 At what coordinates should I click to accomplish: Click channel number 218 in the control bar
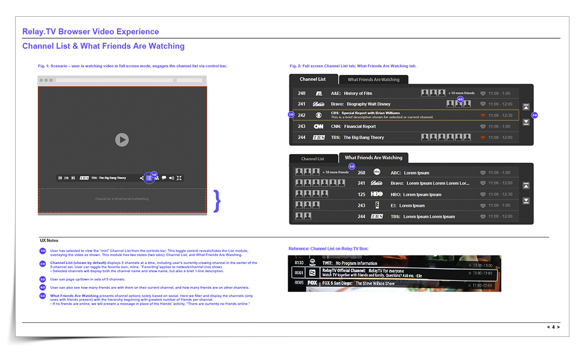coord(66,178)
